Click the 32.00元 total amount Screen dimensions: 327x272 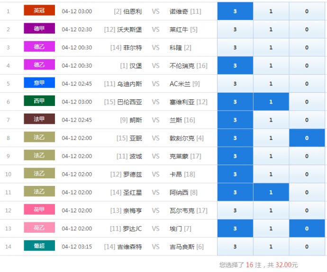click(287, 265)
